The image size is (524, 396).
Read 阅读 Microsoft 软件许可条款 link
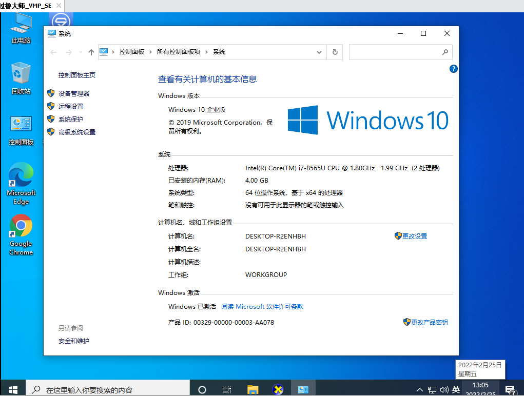pyautogui.click(x=262, y=307)
